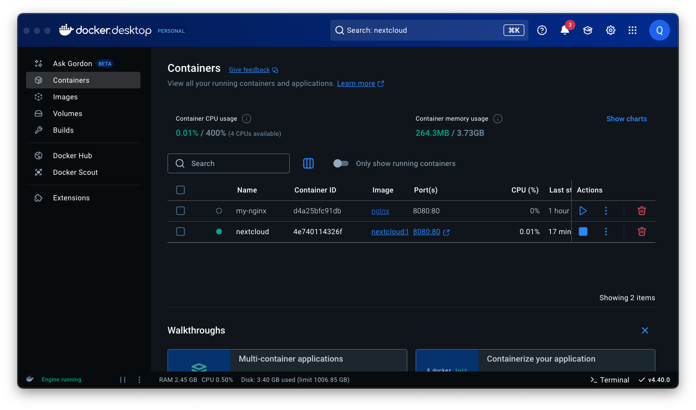
Task: Open more actions for nextcloud
Action: (606, 232)
